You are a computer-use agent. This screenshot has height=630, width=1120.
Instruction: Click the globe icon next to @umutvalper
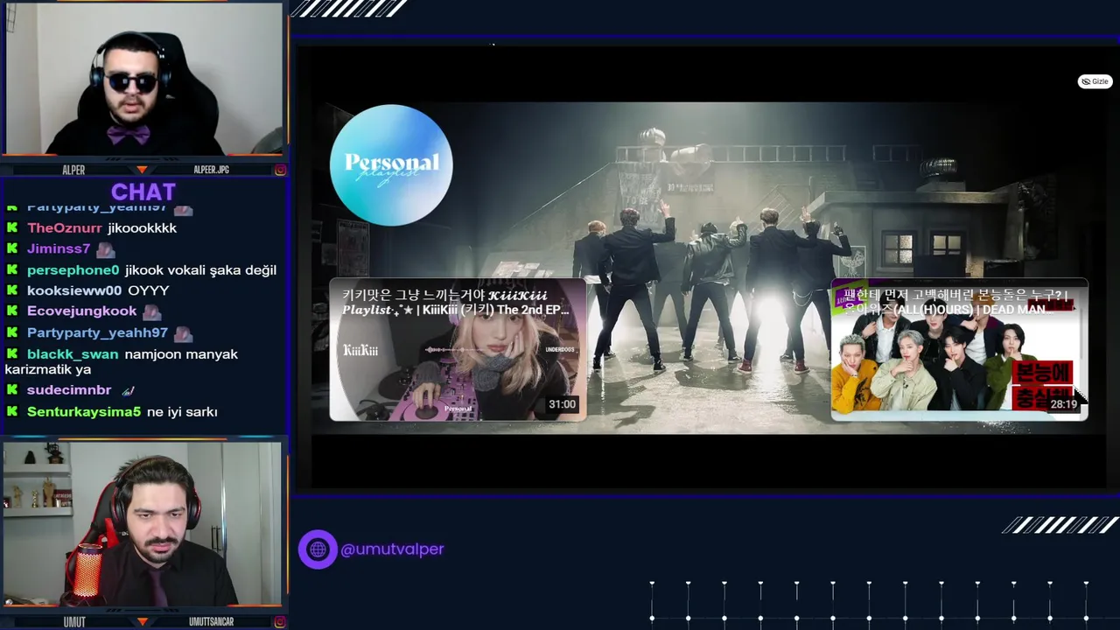coord(318,549)
